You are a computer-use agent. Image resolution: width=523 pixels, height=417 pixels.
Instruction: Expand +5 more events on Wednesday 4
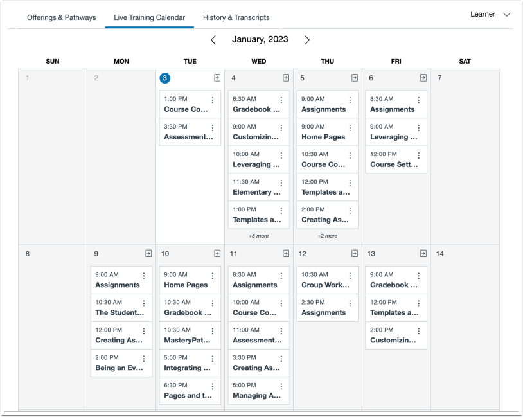pos(258,236)
